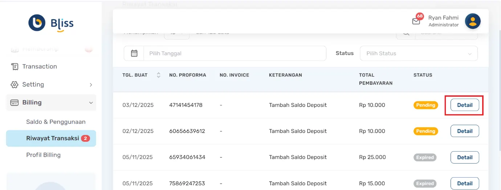501x190 pixels.
Task: Click proforma number 75869247253
Action: tap(187, 183)
